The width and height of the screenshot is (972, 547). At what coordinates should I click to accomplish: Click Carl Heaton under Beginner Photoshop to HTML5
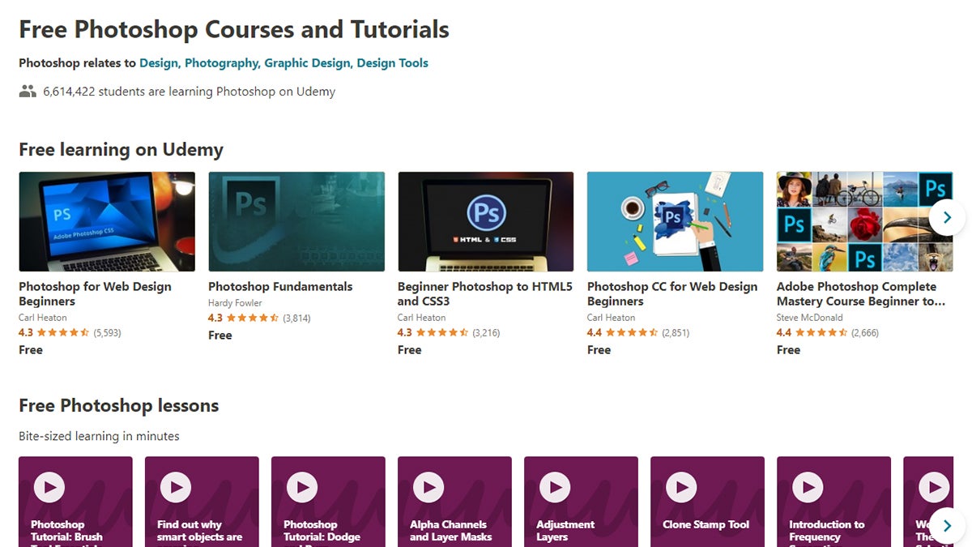pyautogui.click(x=422, y=318)
